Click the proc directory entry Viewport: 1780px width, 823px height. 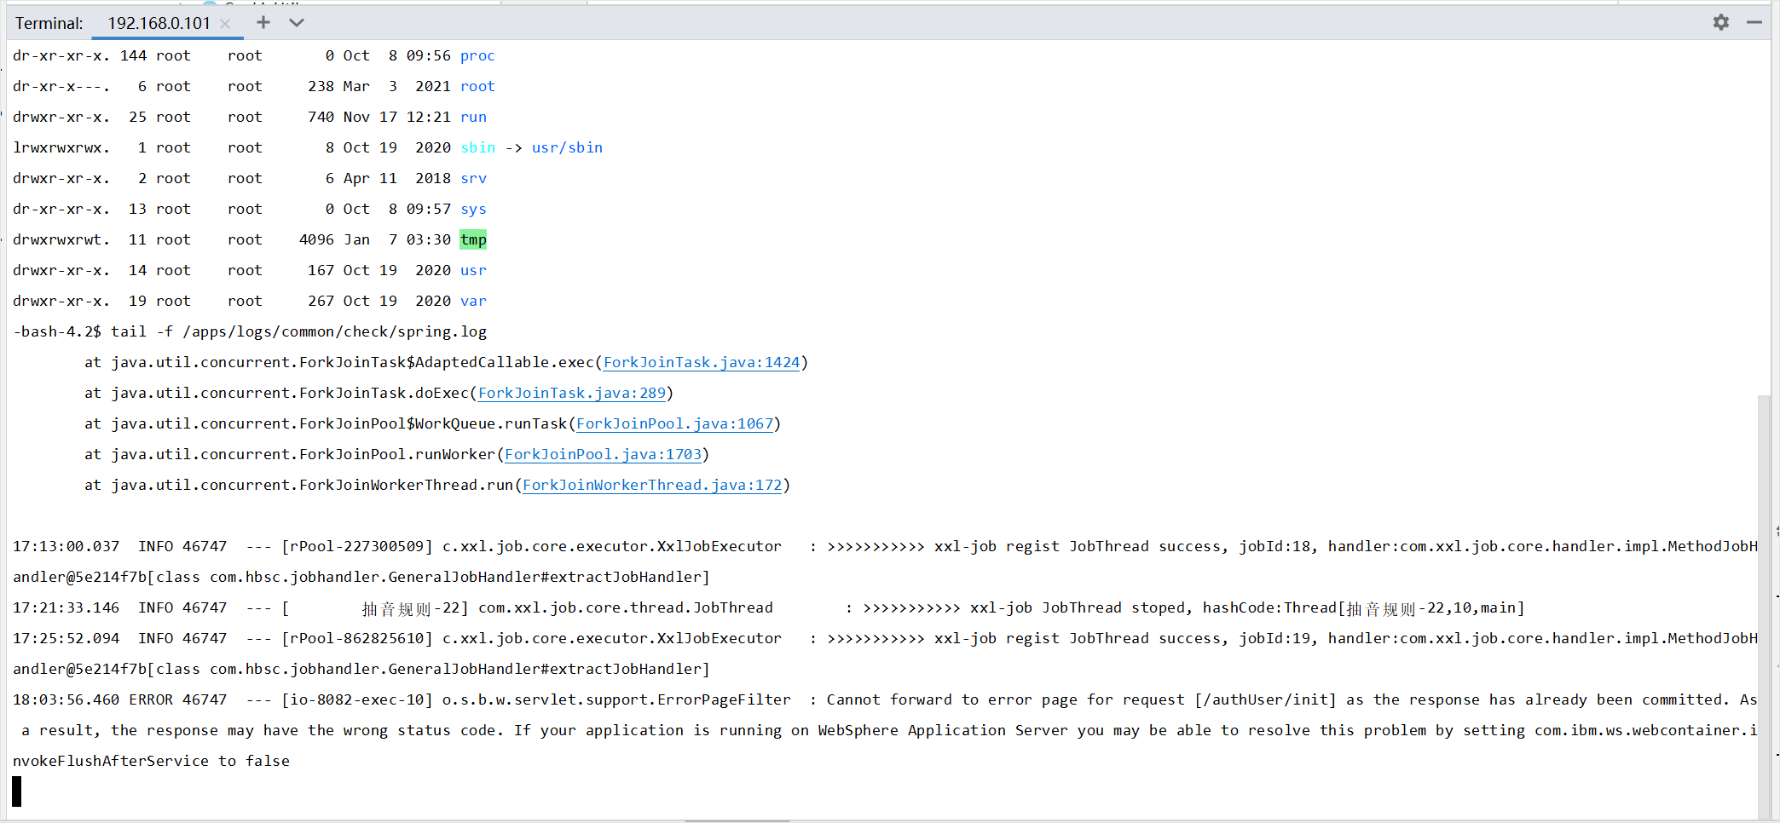[x=477, y=55]
